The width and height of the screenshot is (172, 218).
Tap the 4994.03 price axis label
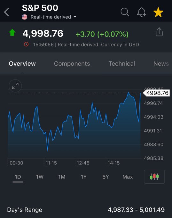coord(153,117)
